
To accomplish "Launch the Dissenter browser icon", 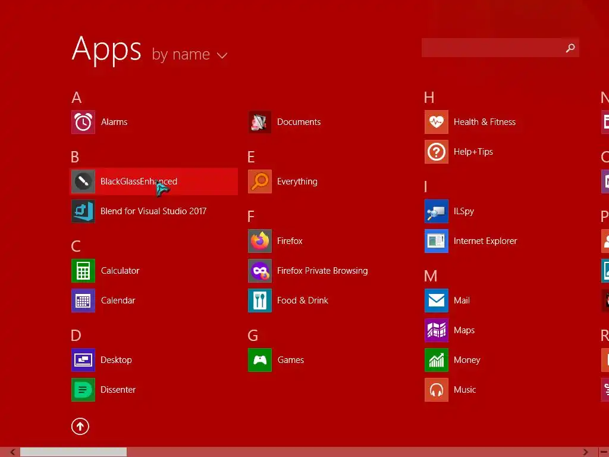I will 83,390.
